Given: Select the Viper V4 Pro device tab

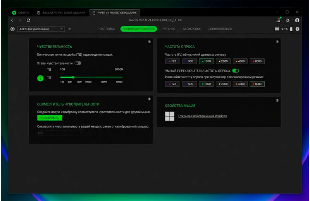Looking at the screenshot, I should click(x=114, y=13).
